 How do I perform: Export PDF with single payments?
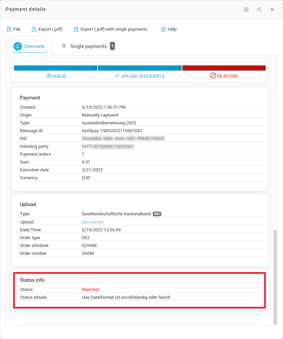coord(114,29)
